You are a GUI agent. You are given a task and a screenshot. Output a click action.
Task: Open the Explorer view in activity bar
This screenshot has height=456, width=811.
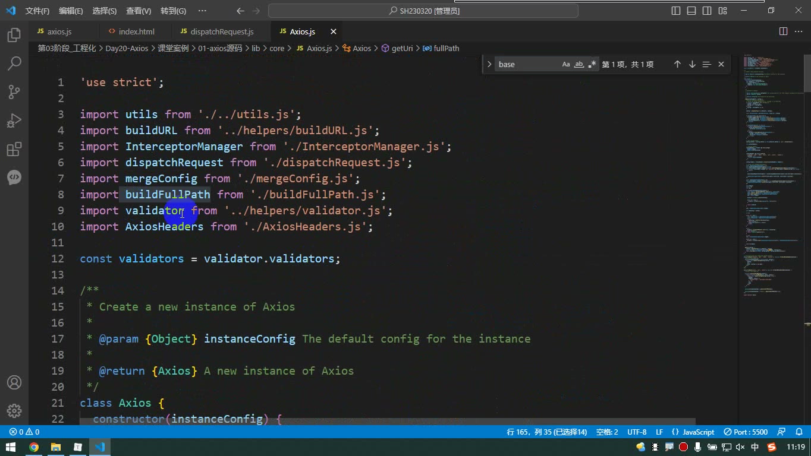coord(14,35)
